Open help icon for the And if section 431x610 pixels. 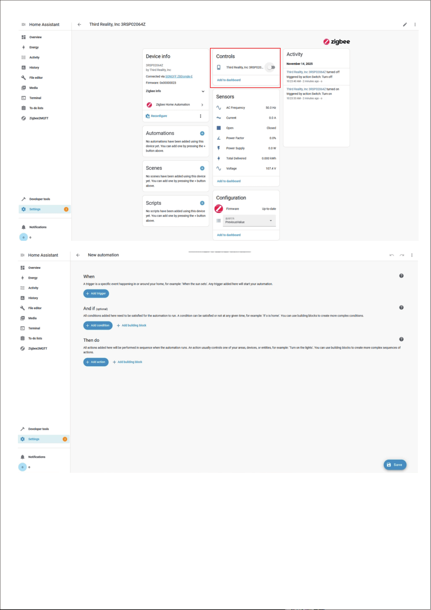click(401, 307)
